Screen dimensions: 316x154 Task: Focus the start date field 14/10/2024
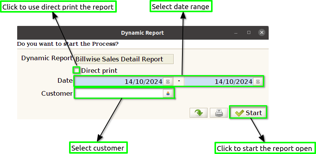[119, 82]
